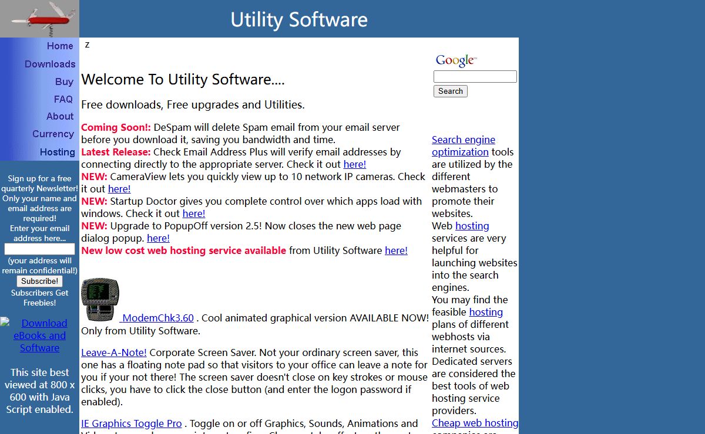
Task: Click the 'Subscribers Get Freebies!' text
Action: (x=40, y=298)
